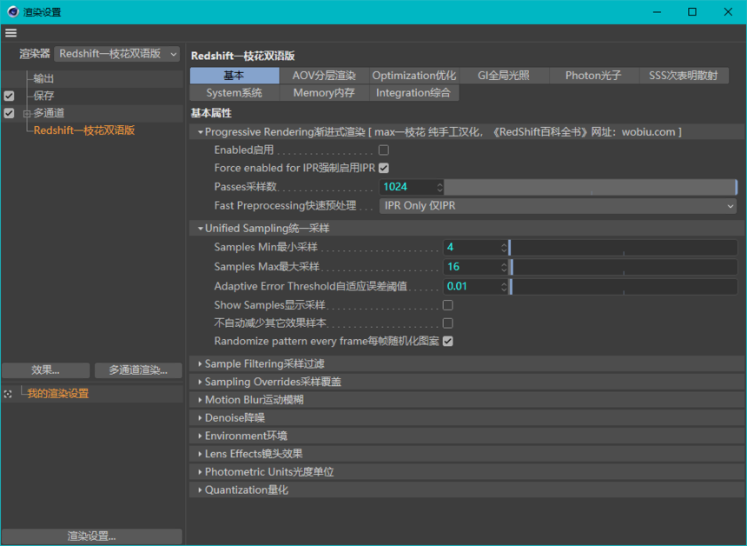The image size is (747, 546).
Task: Click the Cinema 4D logo icon
Action: pyautogui.click(x=13, y=12)
